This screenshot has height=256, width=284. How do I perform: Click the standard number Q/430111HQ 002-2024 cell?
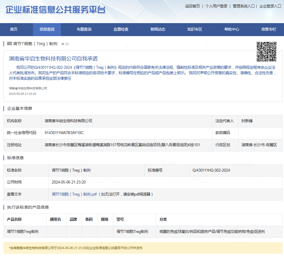211,170
